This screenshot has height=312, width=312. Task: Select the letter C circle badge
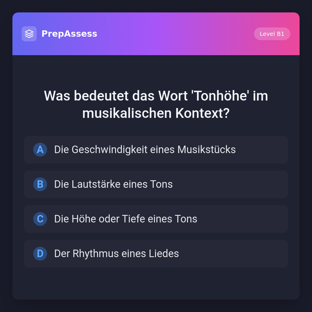click(x=40, y=219)
